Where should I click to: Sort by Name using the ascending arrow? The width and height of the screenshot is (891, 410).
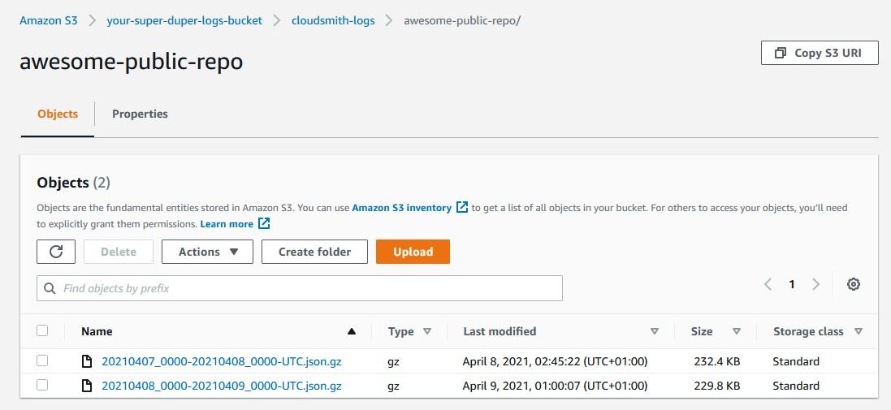tap(352, 331)
